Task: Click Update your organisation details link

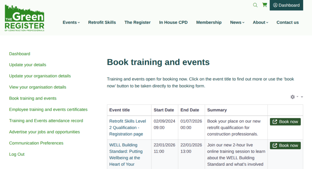Action: (x=40, y=76)
